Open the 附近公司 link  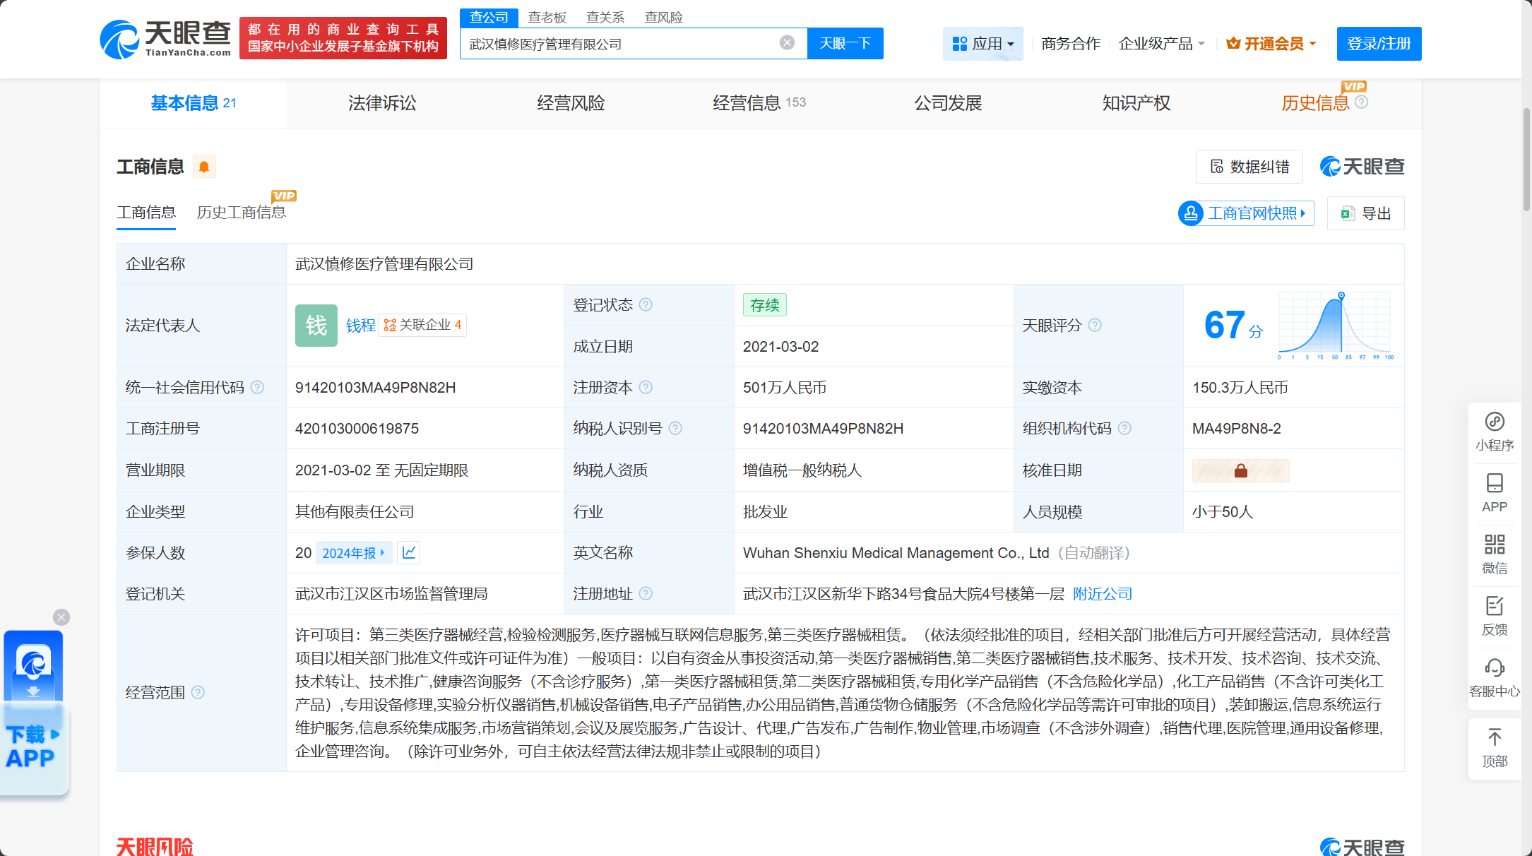click(1102, 594)
